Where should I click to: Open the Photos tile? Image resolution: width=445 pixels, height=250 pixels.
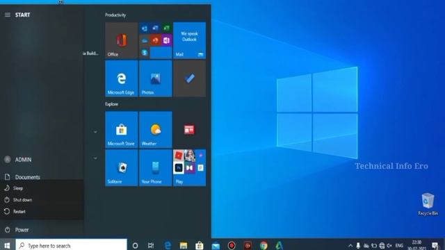click(x=156, y=78)
